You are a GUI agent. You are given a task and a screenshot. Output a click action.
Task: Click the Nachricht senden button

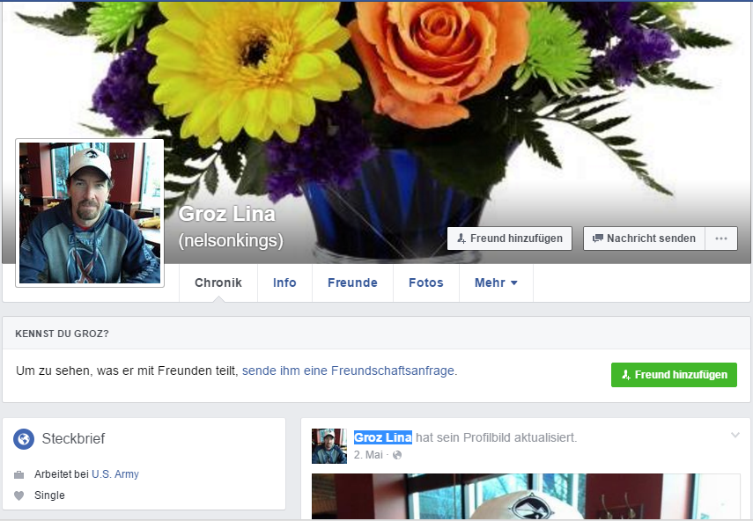pyautogui.click(x=644, y=238)
